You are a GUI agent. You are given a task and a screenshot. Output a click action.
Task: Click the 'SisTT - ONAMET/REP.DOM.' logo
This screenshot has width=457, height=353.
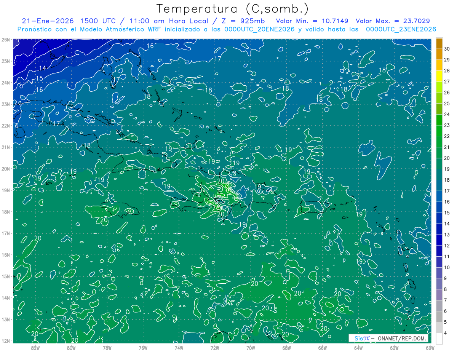click(x=388, y=338)
